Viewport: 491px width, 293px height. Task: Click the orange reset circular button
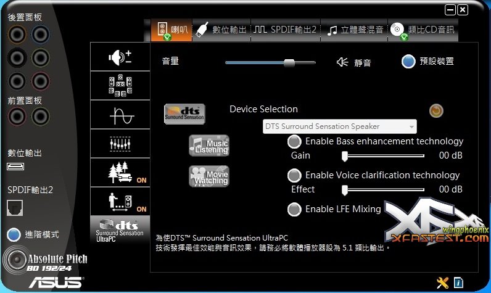[436, 110]
